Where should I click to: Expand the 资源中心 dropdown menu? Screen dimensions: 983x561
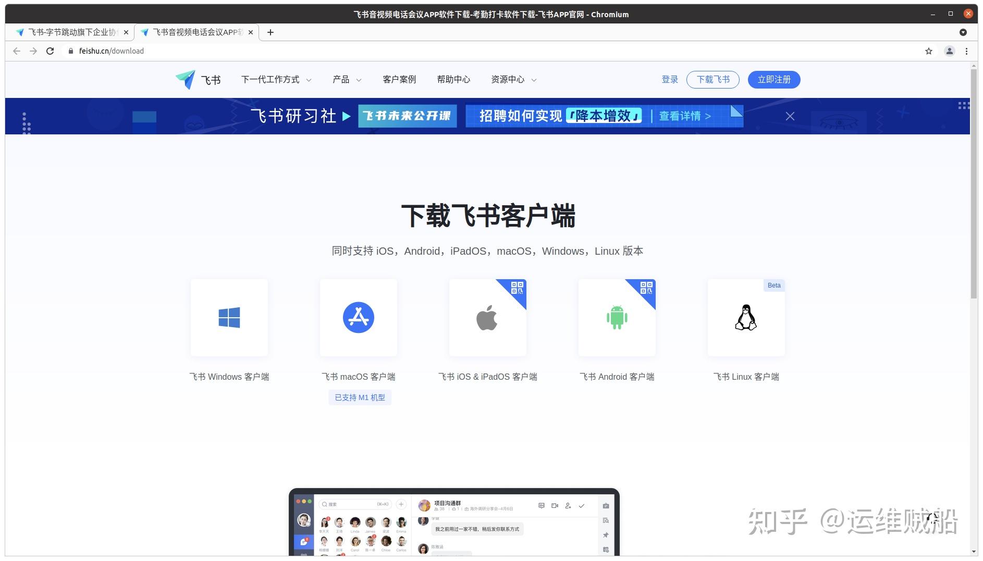pos(514,80)
